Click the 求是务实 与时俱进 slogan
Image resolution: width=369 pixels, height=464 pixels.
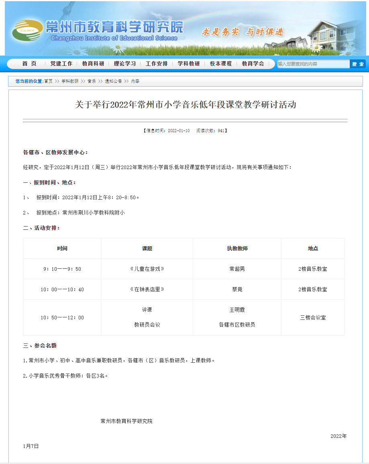243,32
